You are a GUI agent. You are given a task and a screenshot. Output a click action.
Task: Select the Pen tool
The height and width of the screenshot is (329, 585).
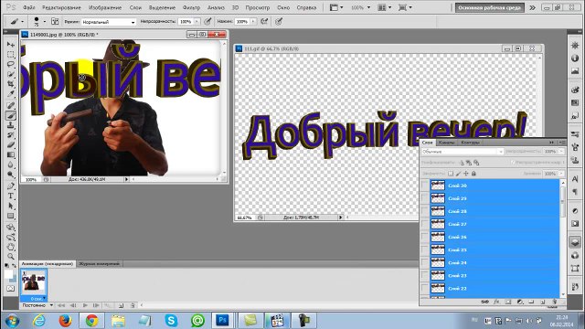(x=10, y=186)
